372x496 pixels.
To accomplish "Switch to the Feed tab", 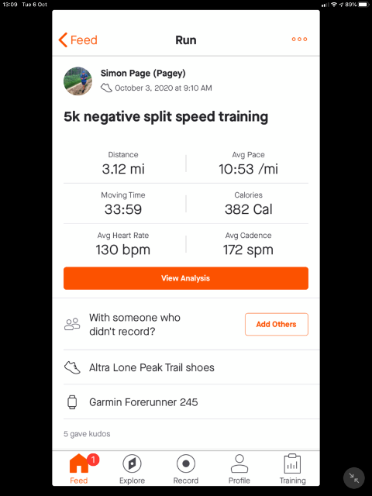I will click(79, 469).
